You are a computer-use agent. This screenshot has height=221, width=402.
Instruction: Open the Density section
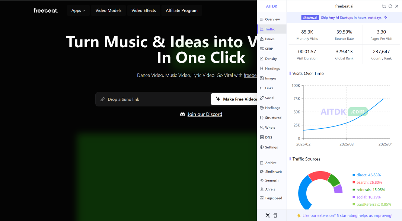(271, 59)
